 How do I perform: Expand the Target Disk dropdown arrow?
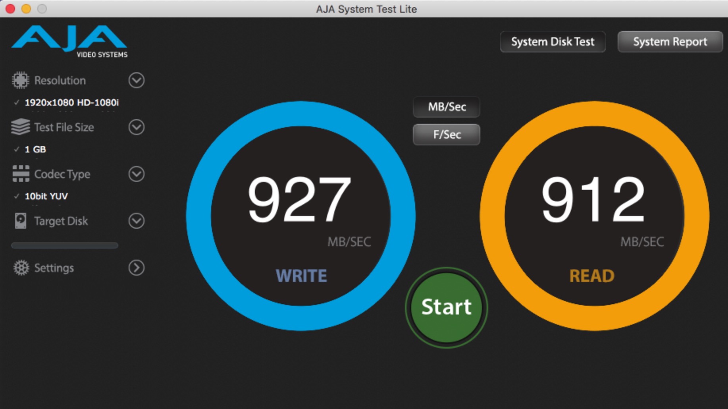[x=136, y=221]
